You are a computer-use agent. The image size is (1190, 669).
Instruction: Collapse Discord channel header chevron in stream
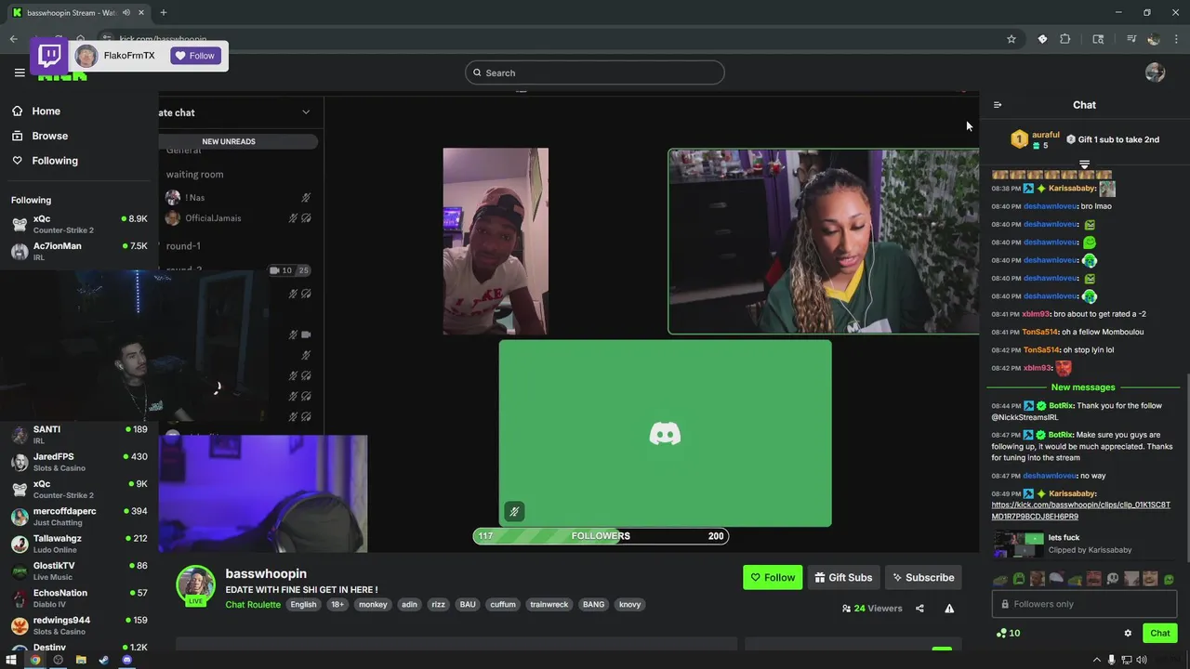[x=306, y=112]
